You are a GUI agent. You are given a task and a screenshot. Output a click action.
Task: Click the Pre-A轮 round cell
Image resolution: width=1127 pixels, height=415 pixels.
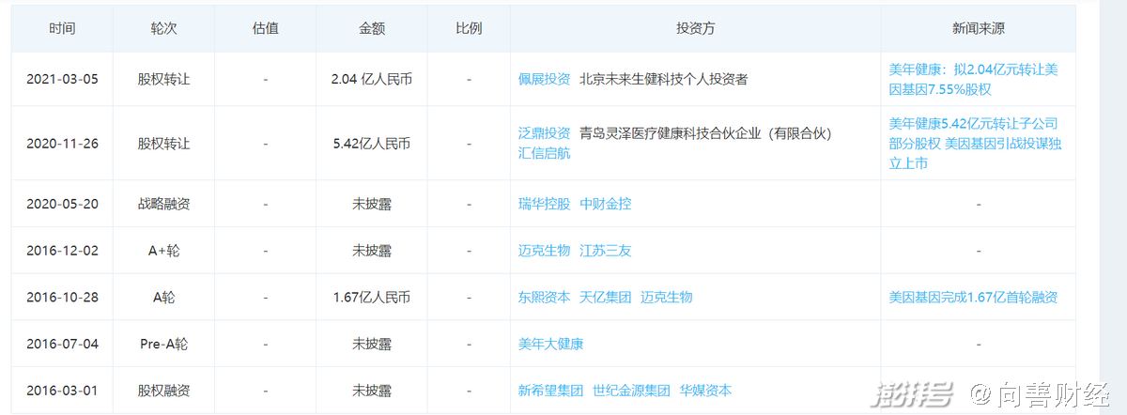[x=164, y=345]
